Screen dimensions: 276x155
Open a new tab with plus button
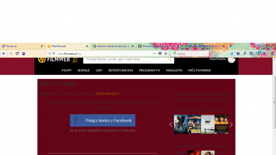point(230,46)
